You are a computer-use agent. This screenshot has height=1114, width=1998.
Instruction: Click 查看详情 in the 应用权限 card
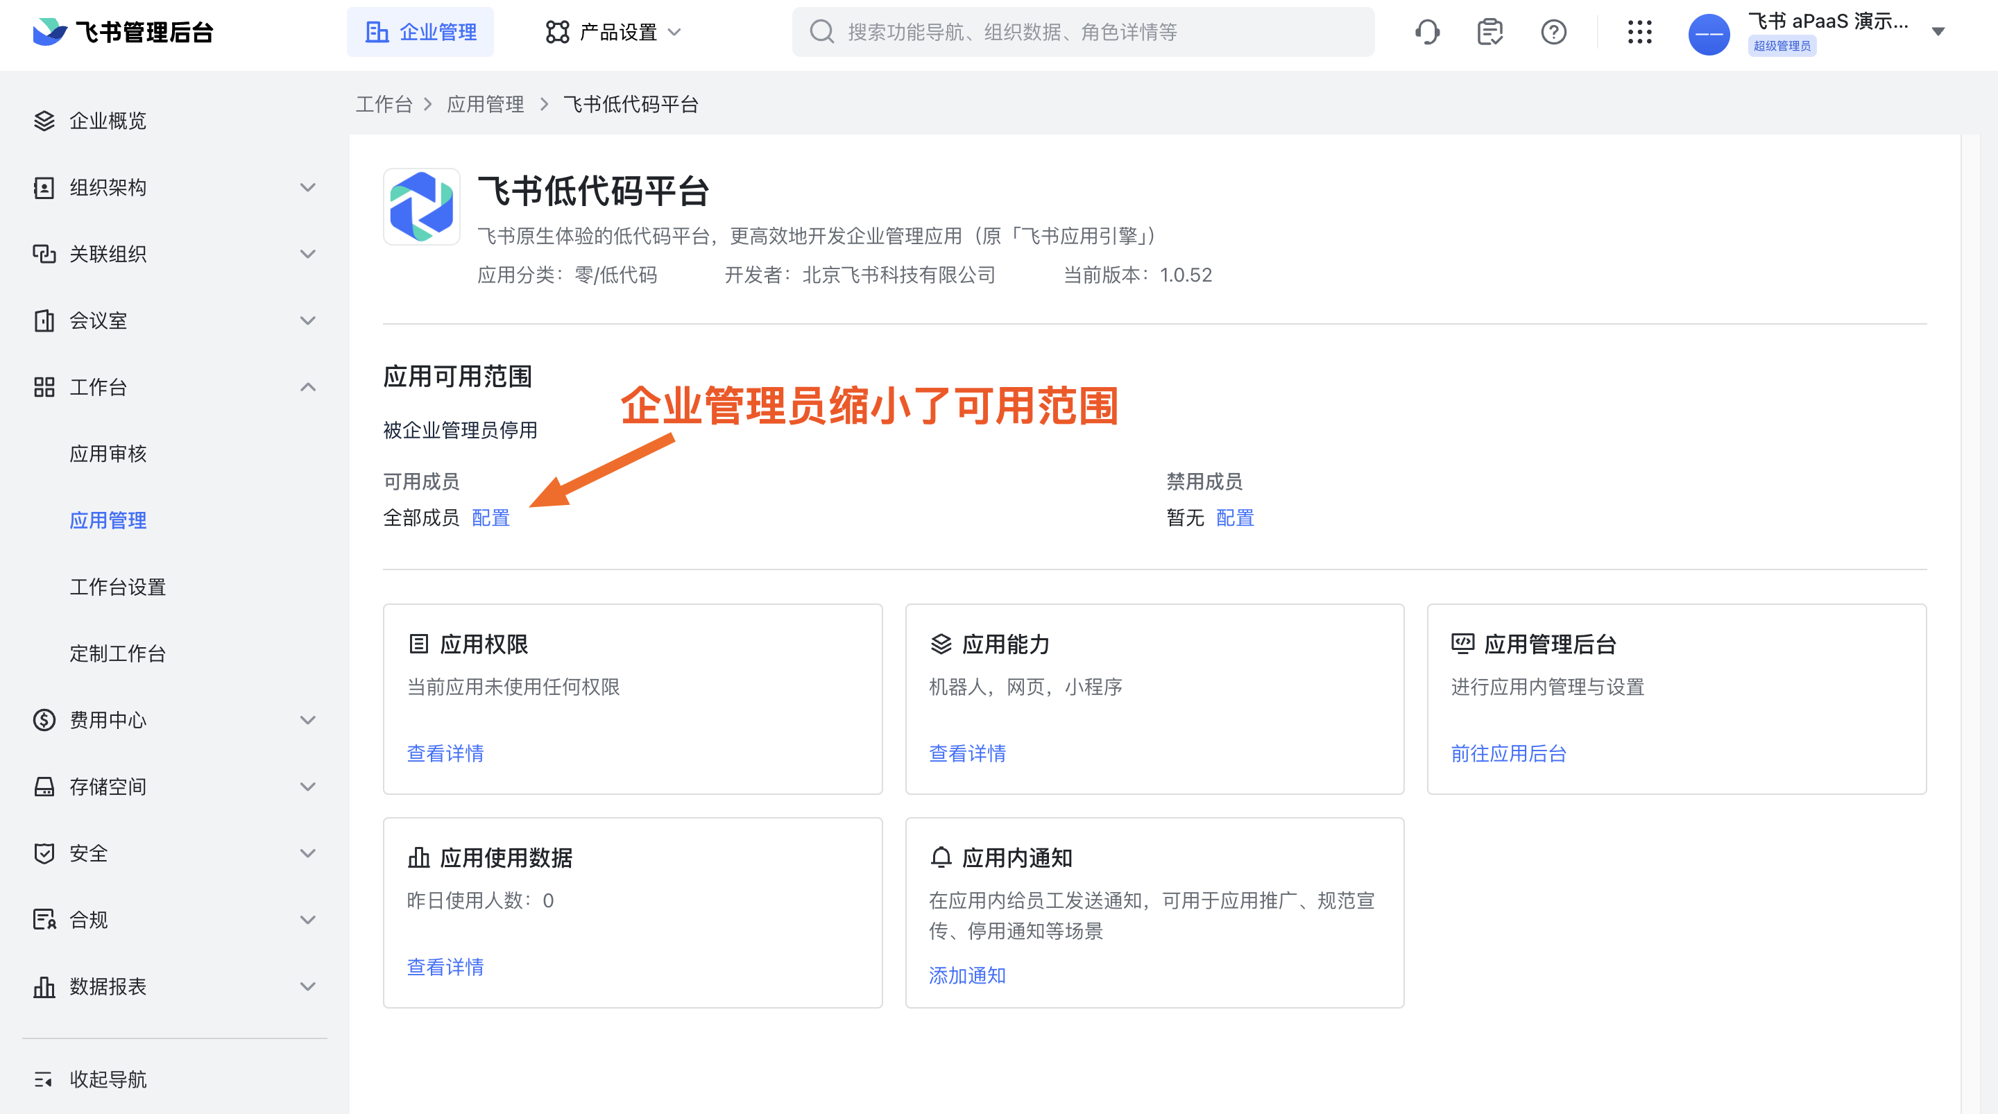(x=445, y=753)
